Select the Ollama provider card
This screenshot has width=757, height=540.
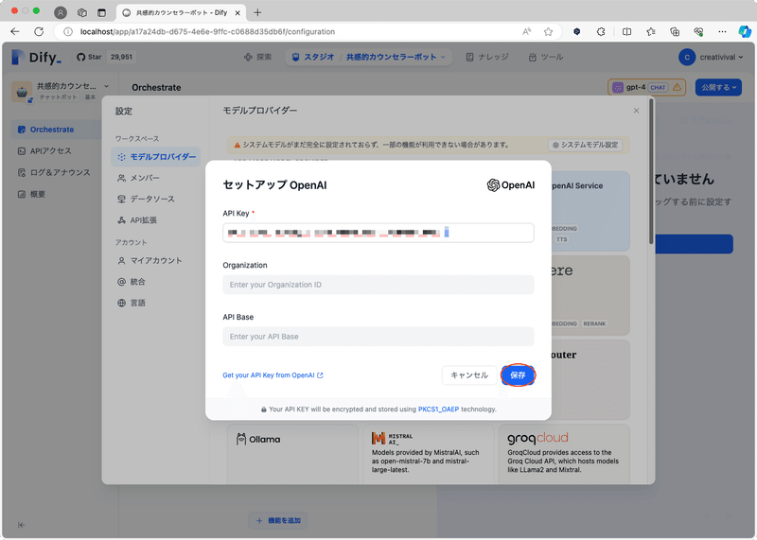pyautogui.click(x=292, y=454)
